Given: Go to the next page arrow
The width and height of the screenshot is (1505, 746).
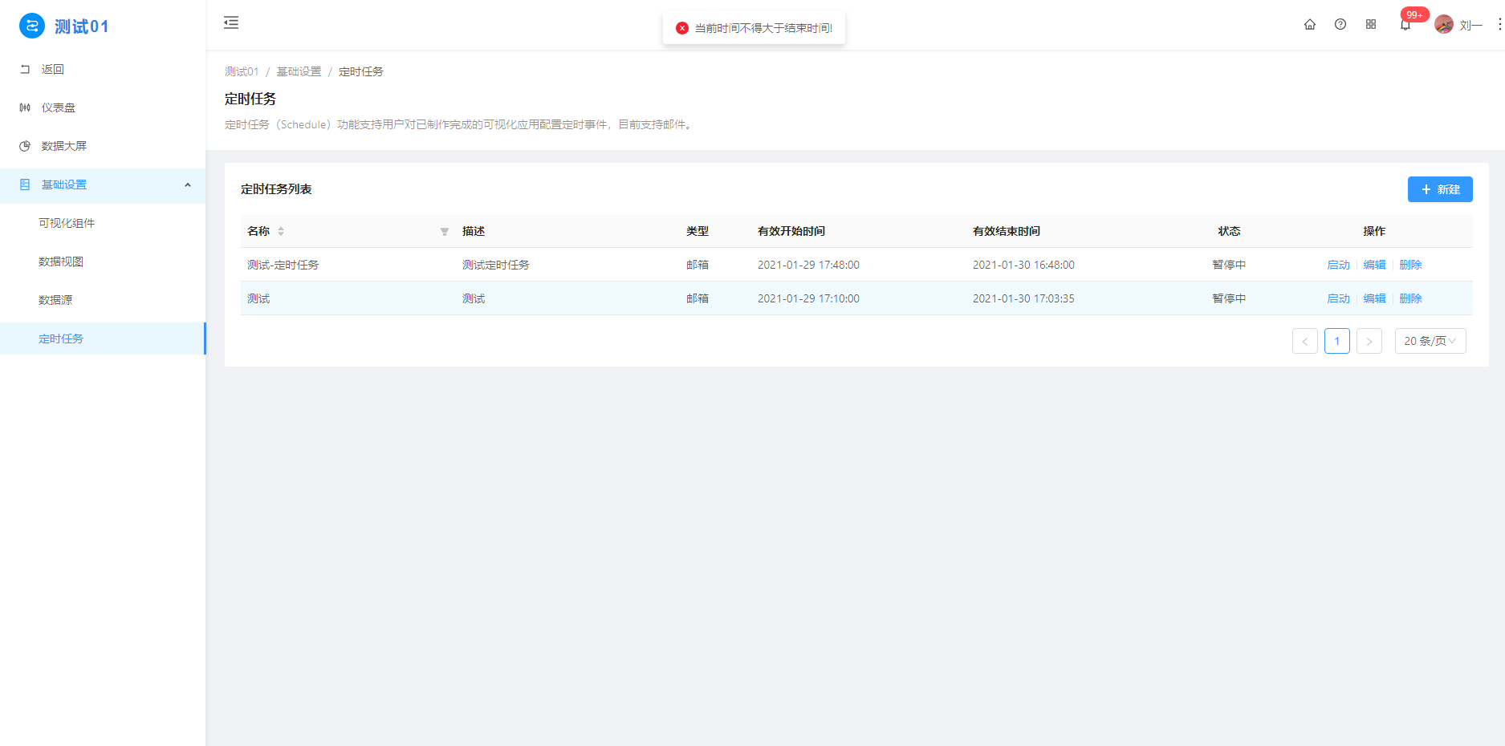Looking at the screenshot, I should click(x=1369, y=341).
